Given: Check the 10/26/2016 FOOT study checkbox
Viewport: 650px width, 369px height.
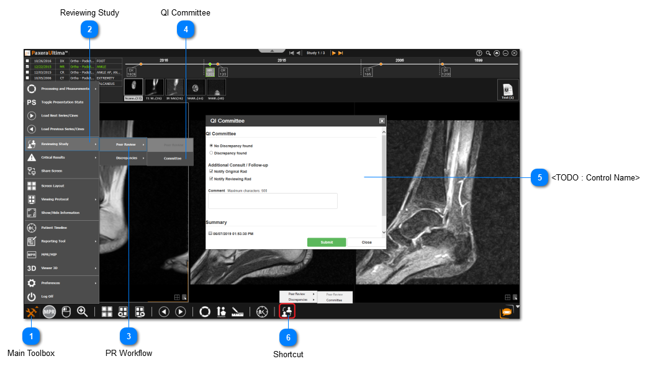Looking at the screenshot, I should (x=27, y=61).
